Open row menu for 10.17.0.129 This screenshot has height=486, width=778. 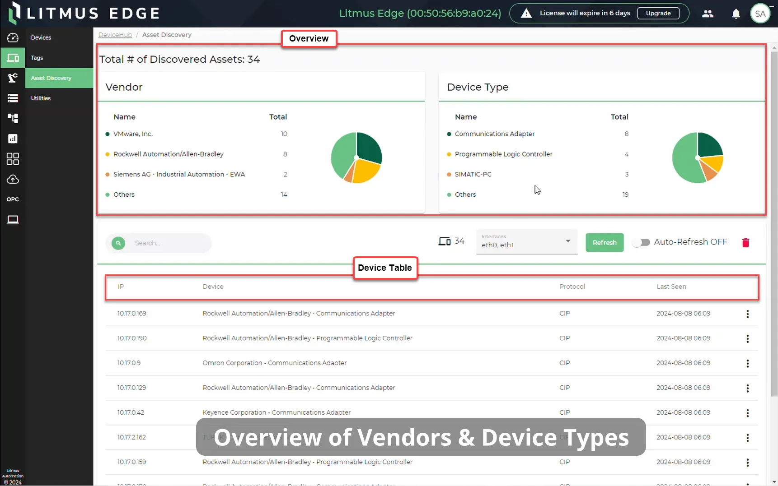748,389
